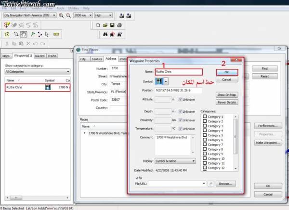Click the Categories list vertical scrollbar
The height and width of the screenshot is (210, 289).
point(236,143)
